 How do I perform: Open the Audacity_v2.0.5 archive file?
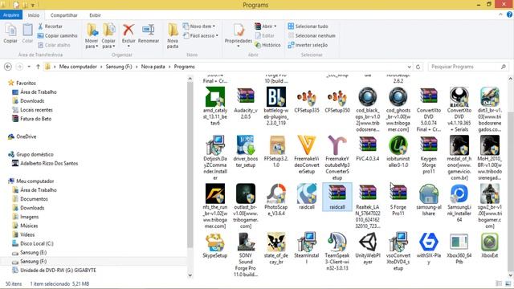click(246, 96)
